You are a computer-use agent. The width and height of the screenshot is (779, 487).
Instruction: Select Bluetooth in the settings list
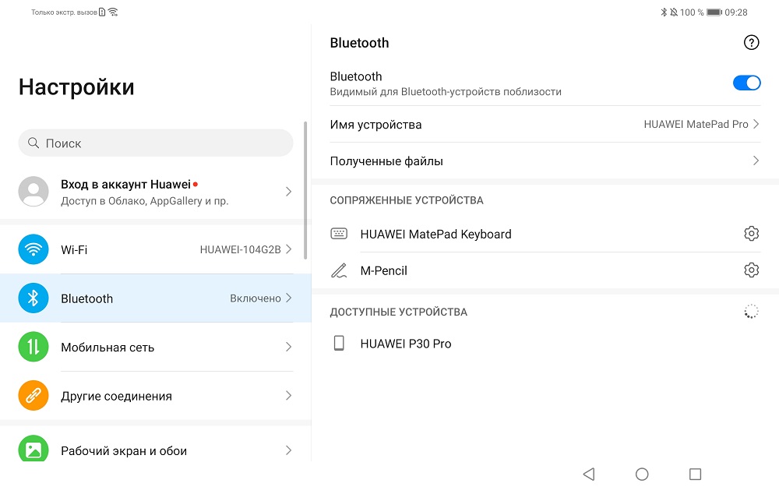coord(156,298)
